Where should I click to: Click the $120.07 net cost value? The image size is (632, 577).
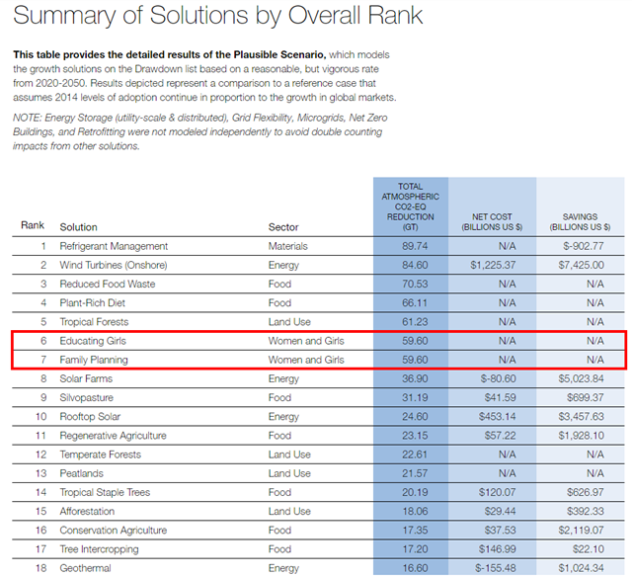click(498, 492)
